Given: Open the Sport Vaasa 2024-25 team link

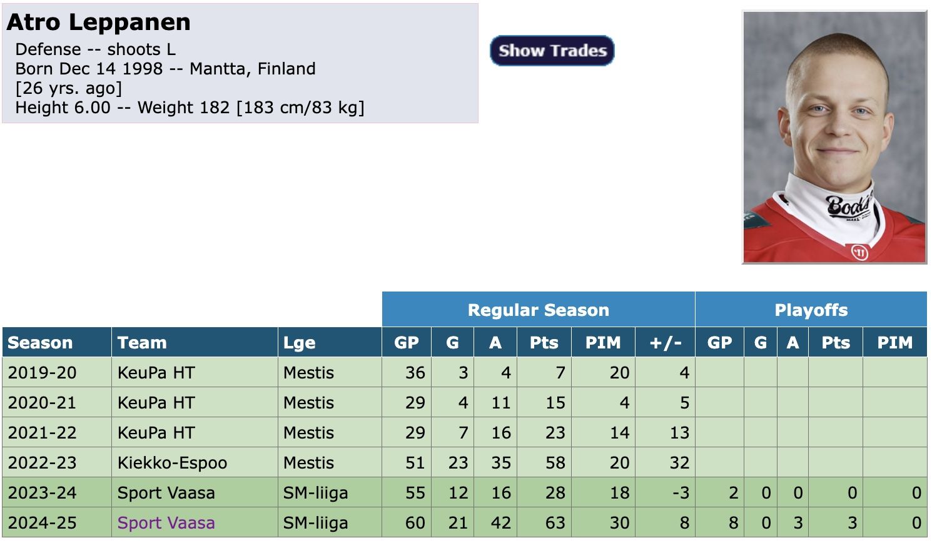Looking at the screenshot, I should pos(166,523).
